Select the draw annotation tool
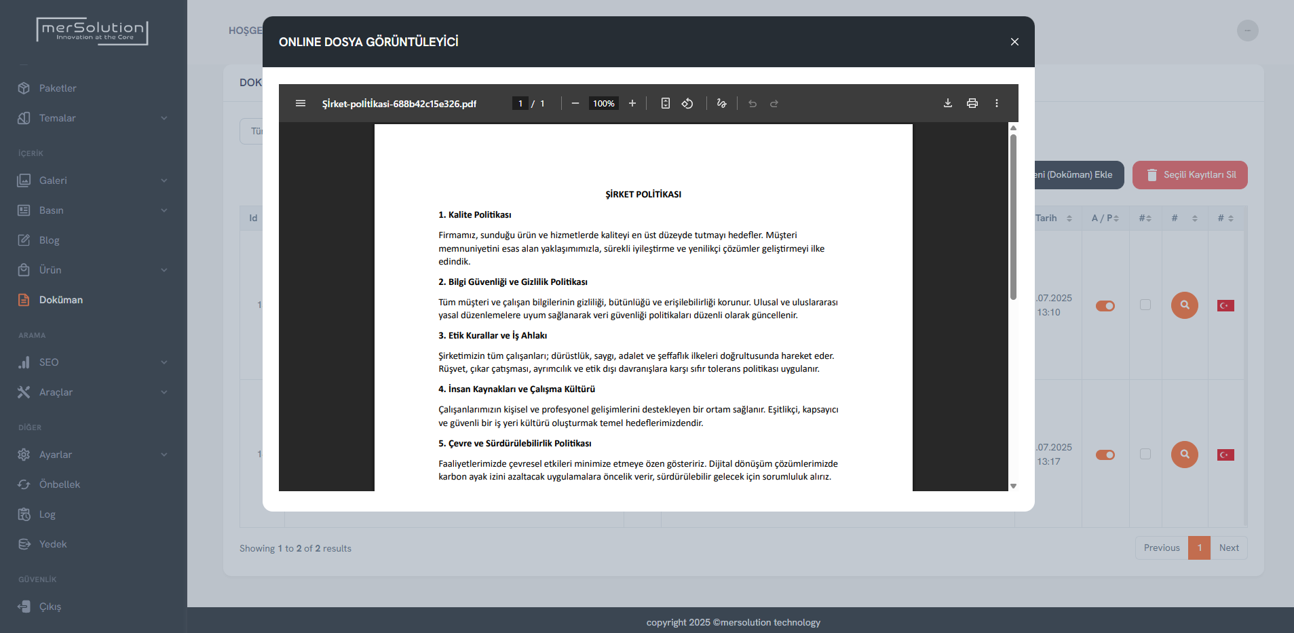Image resolution: width=1294 pixels, height=633 pixels. 722,103
